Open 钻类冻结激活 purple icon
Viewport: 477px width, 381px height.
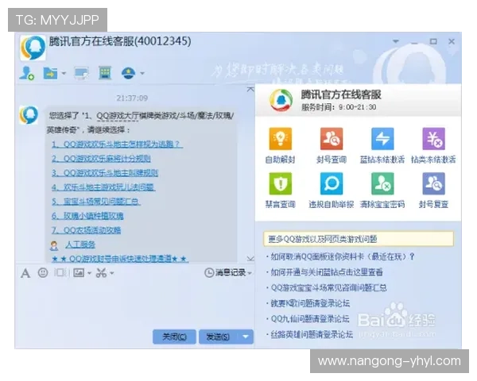[433, 139]
